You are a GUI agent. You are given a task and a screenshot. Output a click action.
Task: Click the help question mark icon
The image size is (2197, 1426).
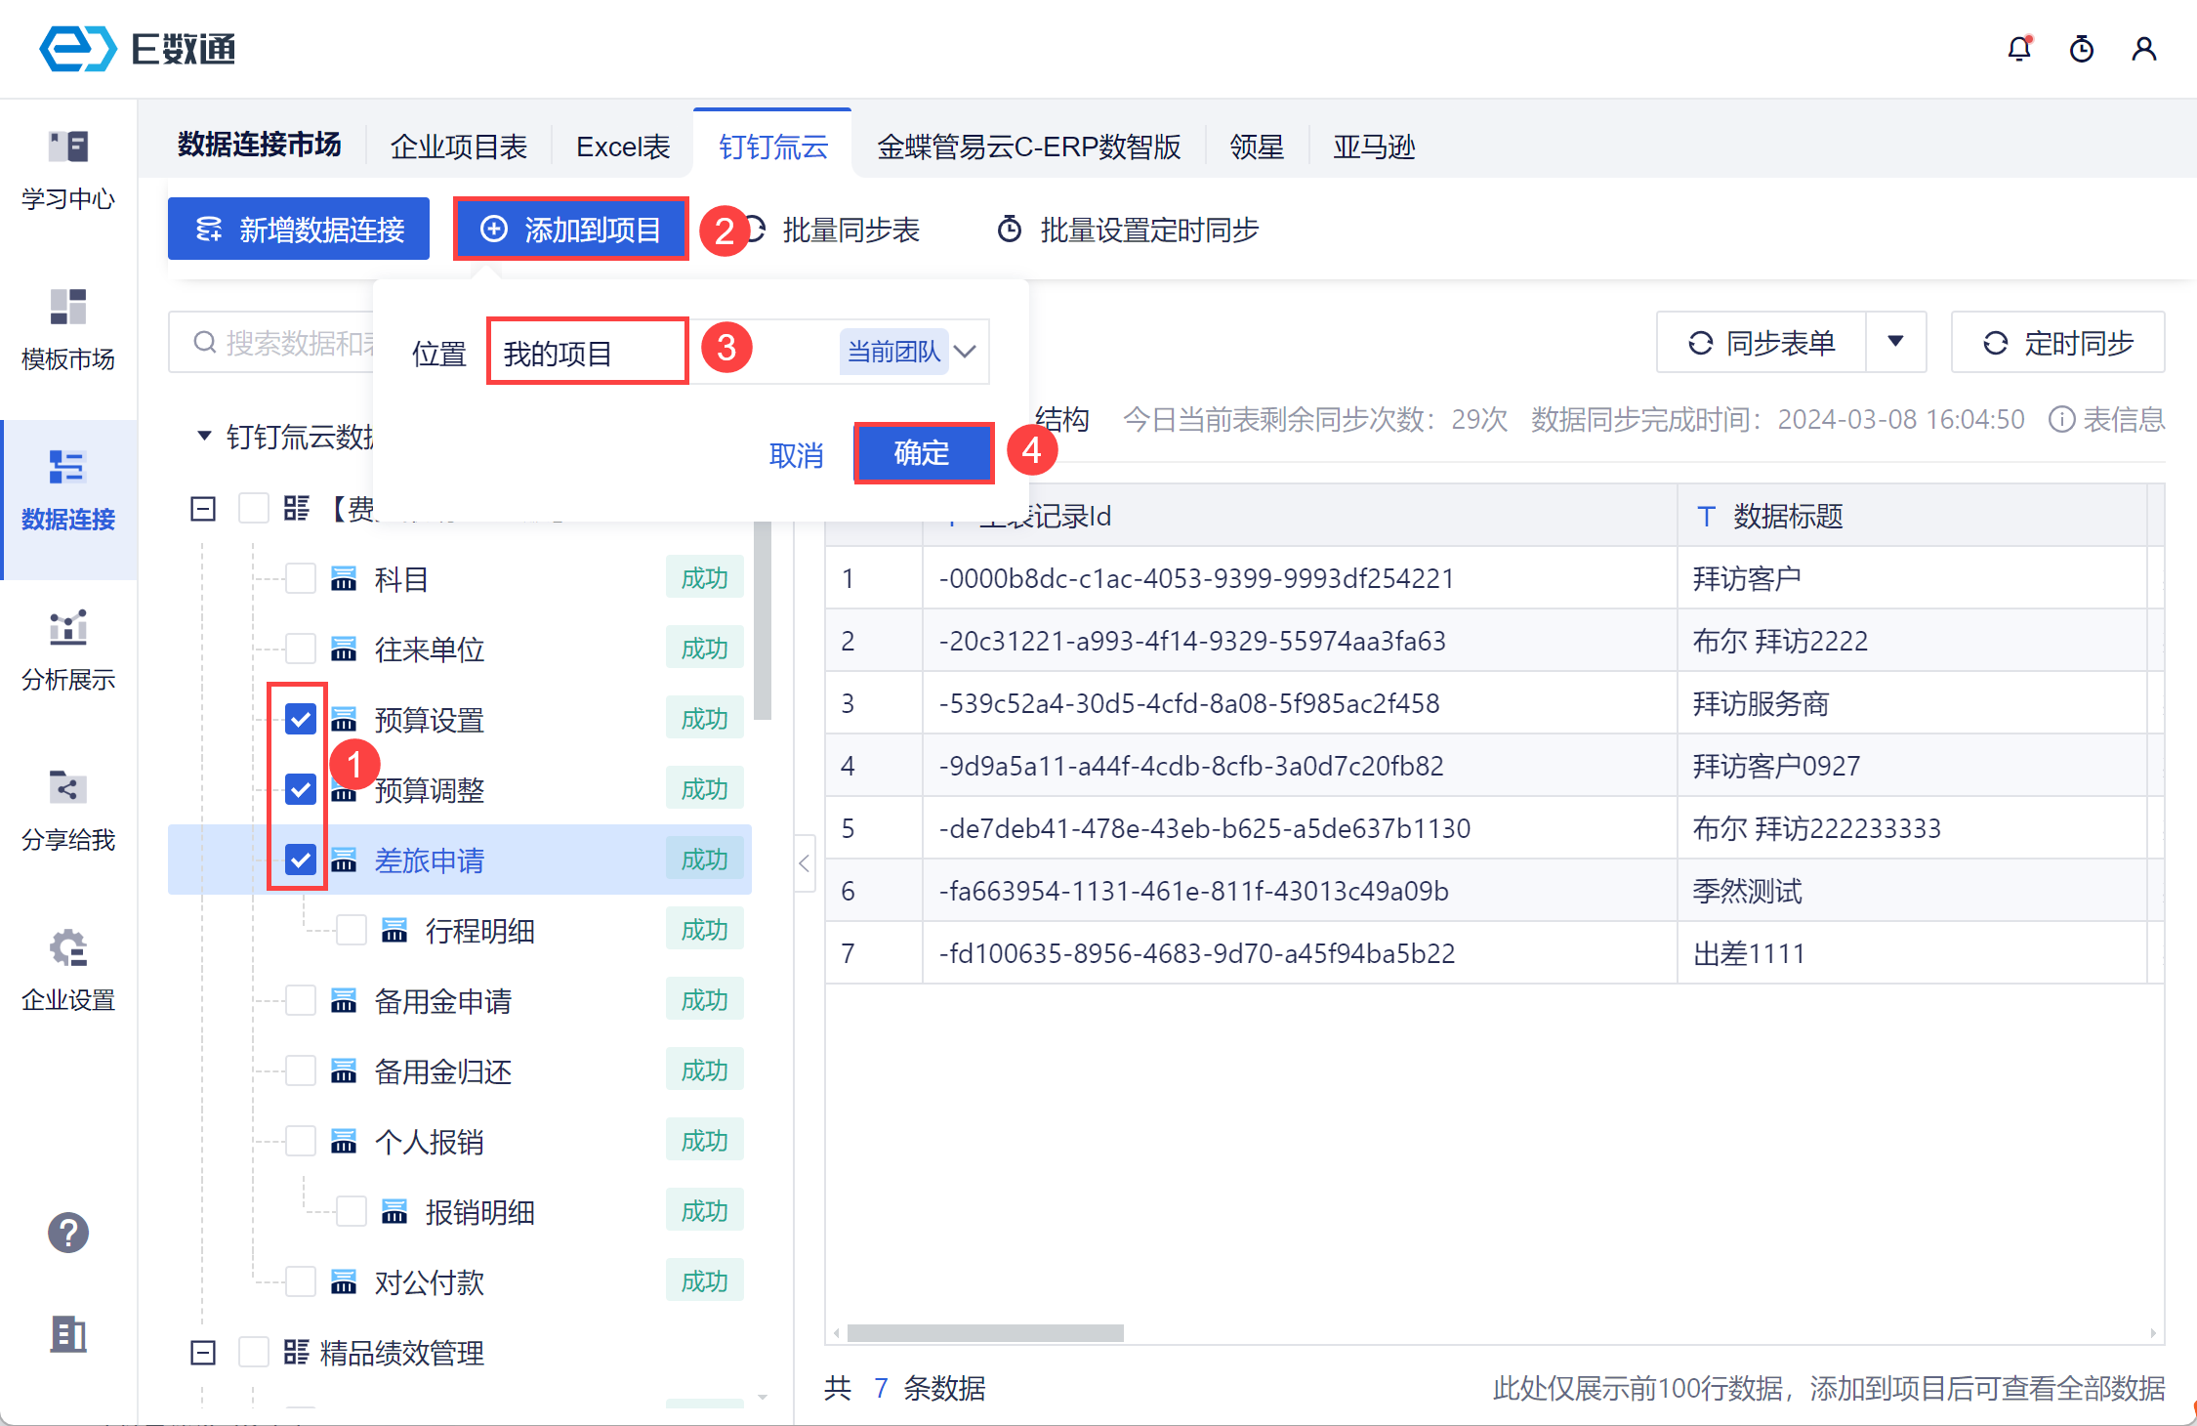(x=68, y=1233)
